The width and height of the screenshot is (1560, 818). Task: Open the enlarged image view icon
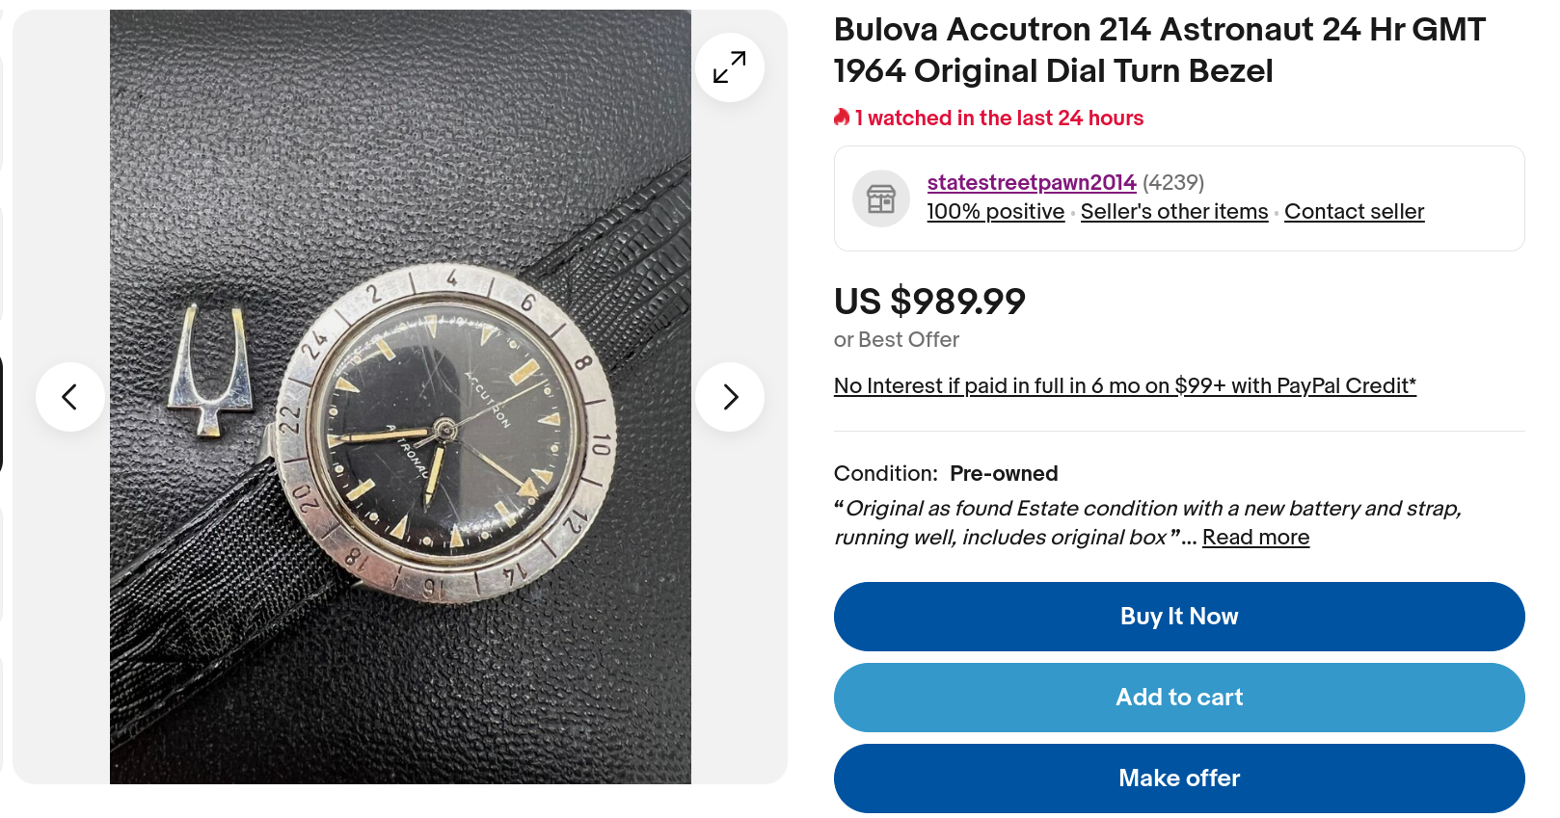[x=729, y=67]
